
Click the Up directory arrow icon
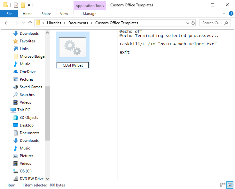[30, 23]
